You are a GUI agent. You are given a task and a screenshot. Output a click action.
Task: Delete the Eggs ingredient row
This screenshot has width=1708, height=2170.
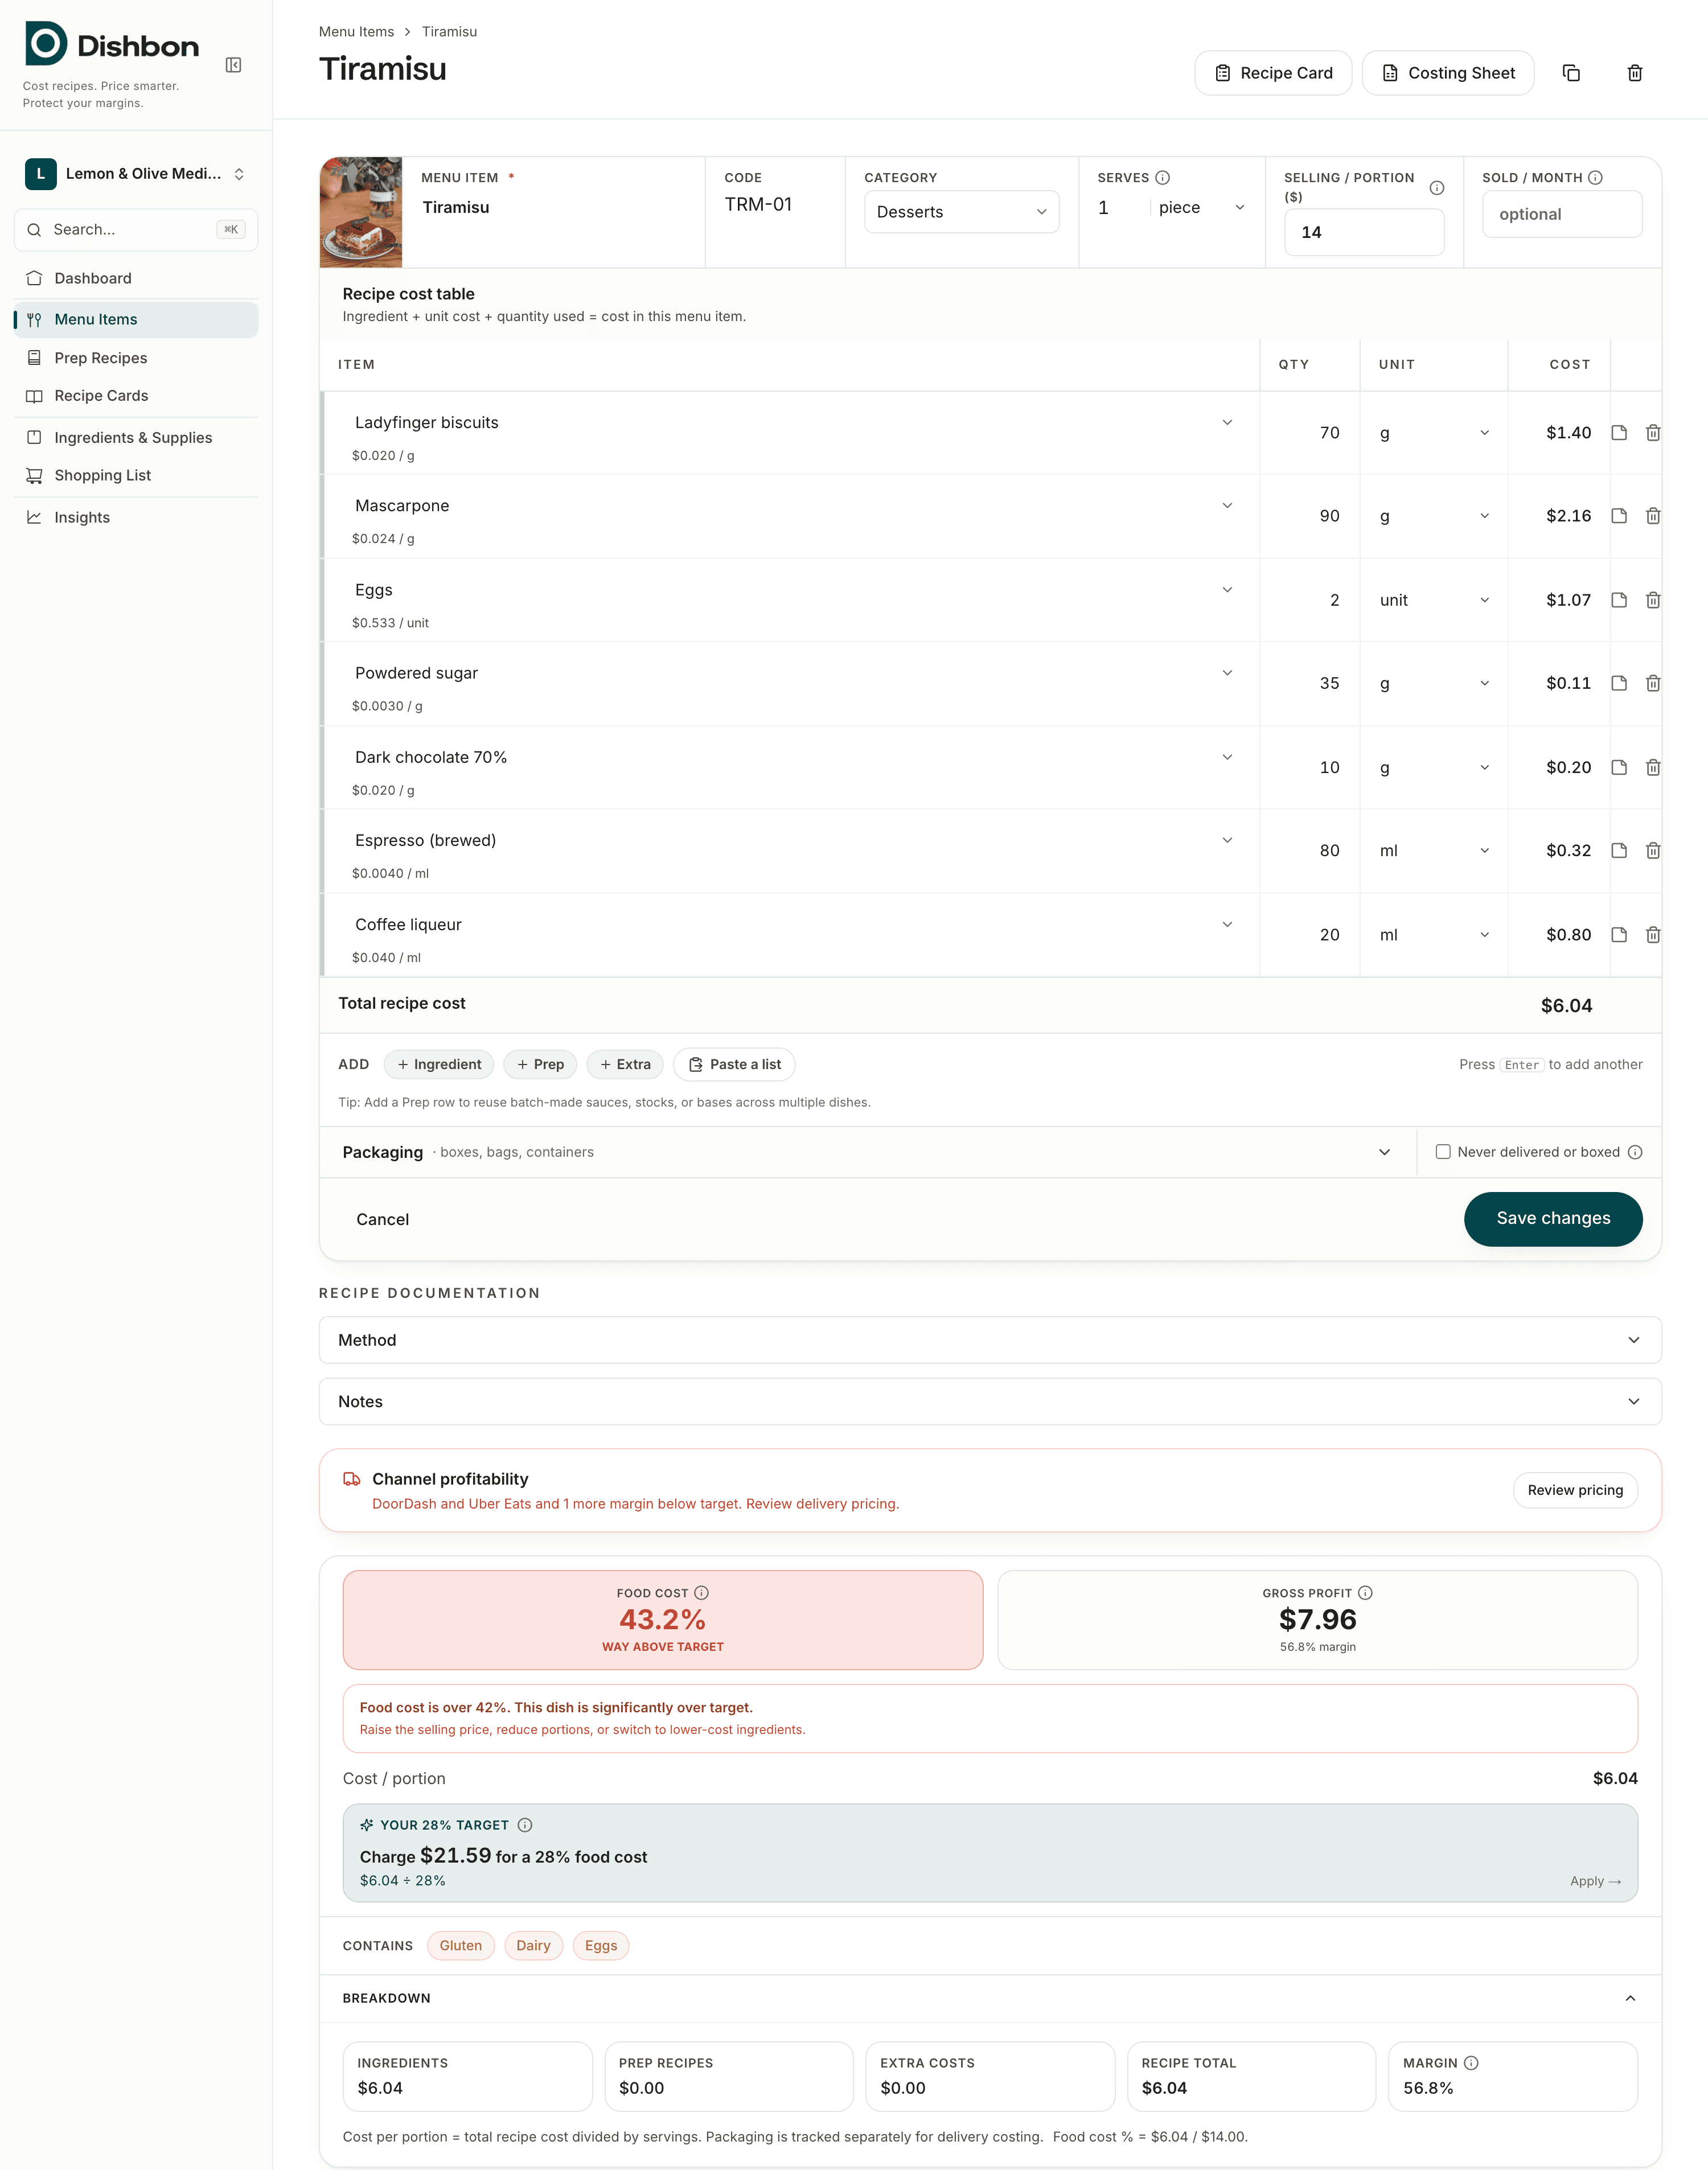tap(1653, 600)
